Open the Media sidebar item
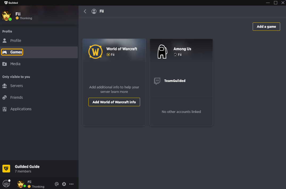 pos(39,64)
